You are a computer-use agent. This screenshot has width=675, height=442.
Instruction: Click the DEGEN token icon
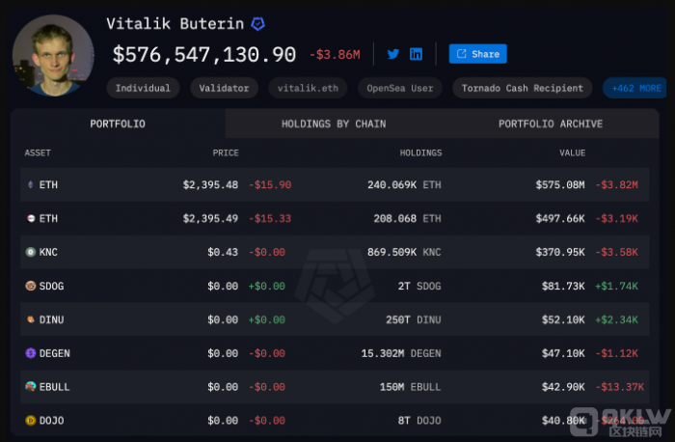click(x=30, y=353)
